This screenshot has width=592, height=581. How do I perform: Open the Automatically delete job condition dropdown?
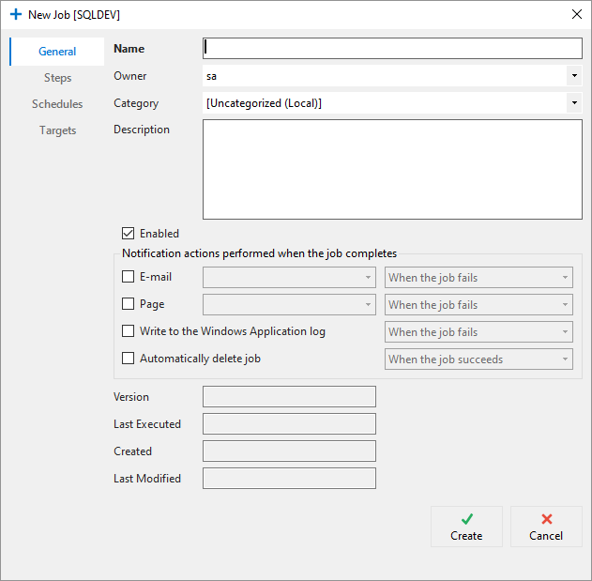478,359
